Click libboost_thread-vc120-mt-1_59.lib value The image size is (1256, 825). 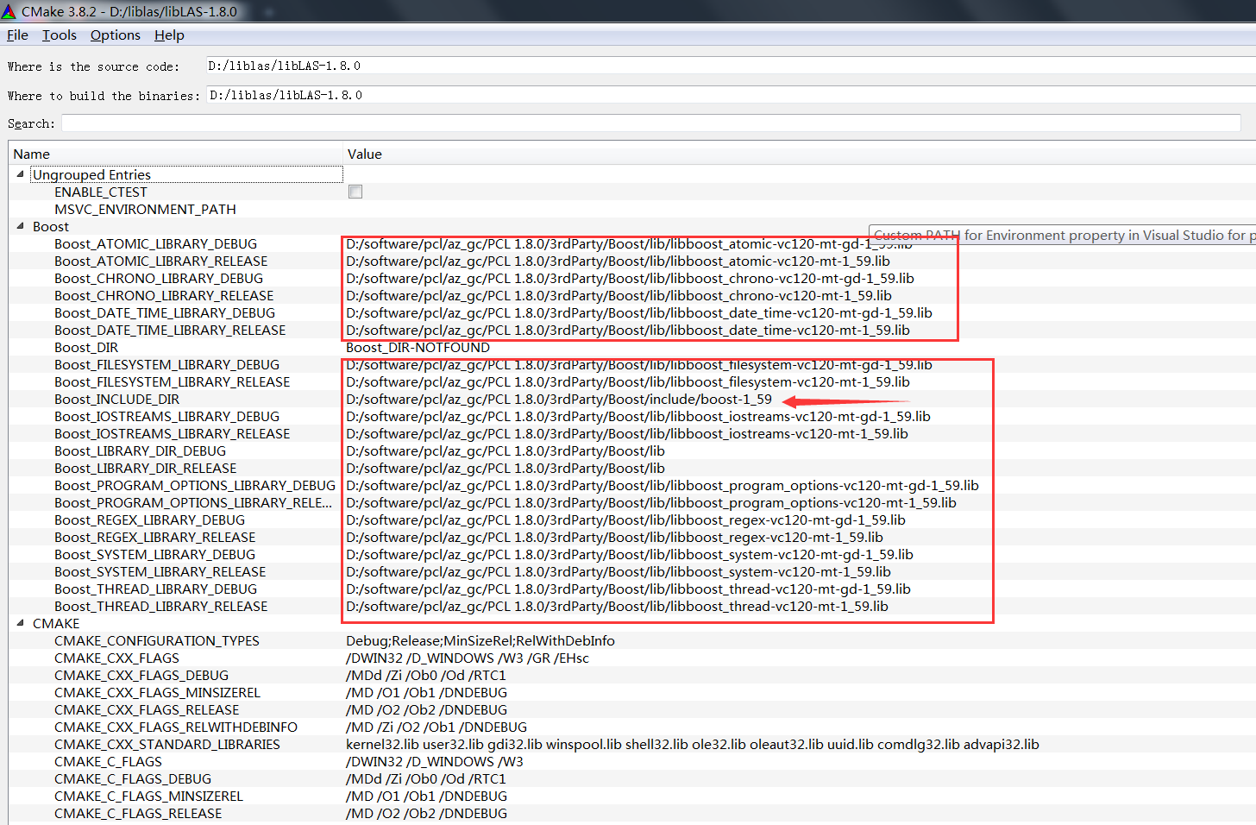(617, 606)
